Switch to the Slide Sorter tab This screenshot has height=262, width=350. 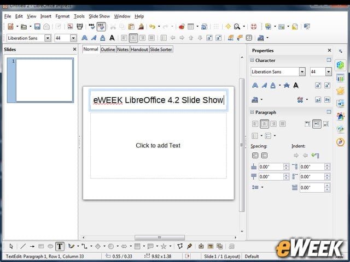tap(161, 50)
